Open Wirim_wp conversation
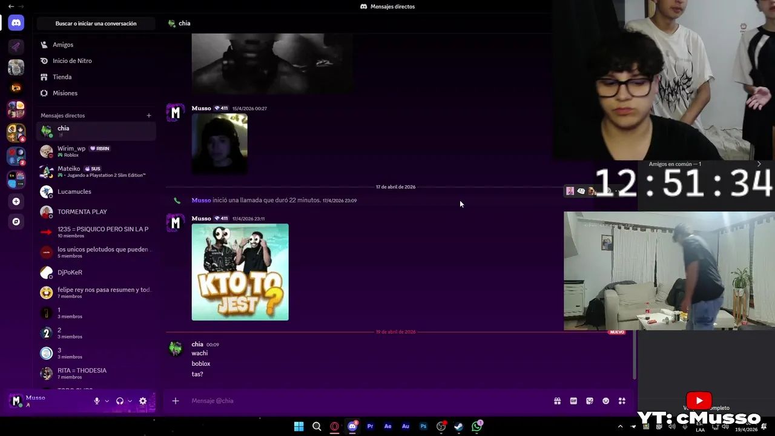Screen dimensions: 775x436 tap(96, 151)
